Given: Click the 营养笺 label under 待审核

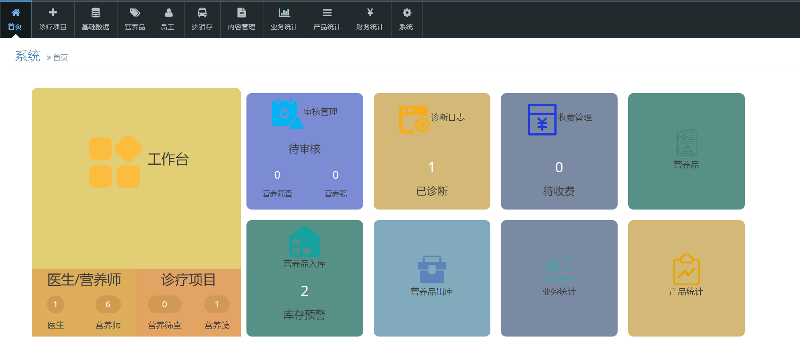Looking at the screenshot, I should pyautogui.click(x=336, y=193).
